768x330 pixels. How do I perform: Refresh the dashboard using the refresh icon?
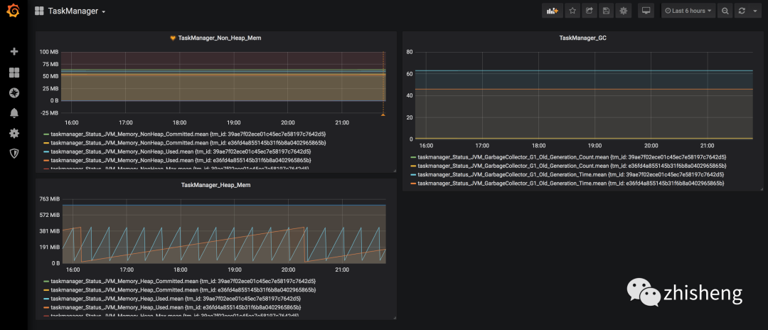[x=742, y=11]
